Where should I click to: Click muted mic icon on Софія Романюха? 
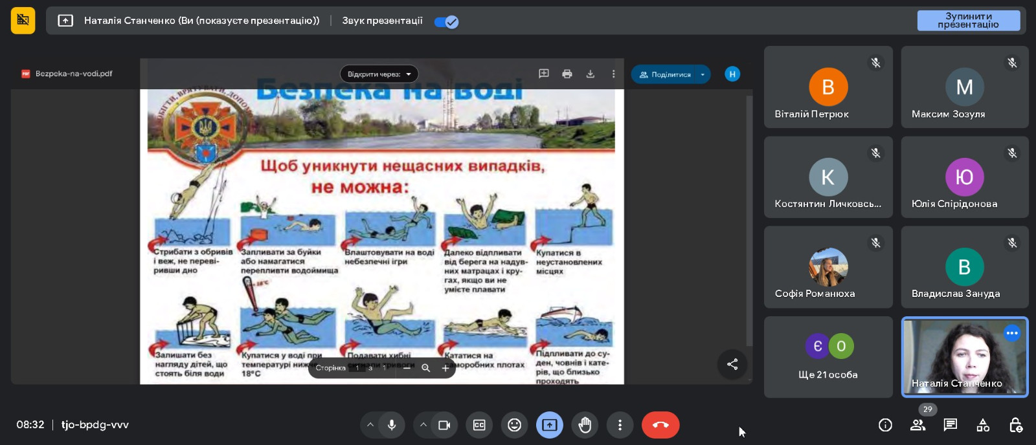coord(875,243)
